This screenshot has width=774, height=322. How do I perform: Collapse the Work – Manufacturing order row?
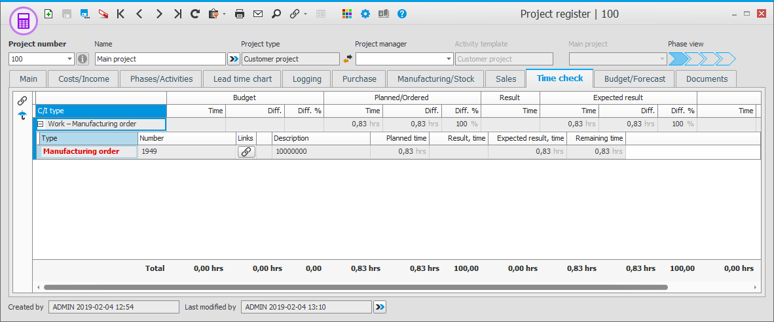tap(41, 124)
